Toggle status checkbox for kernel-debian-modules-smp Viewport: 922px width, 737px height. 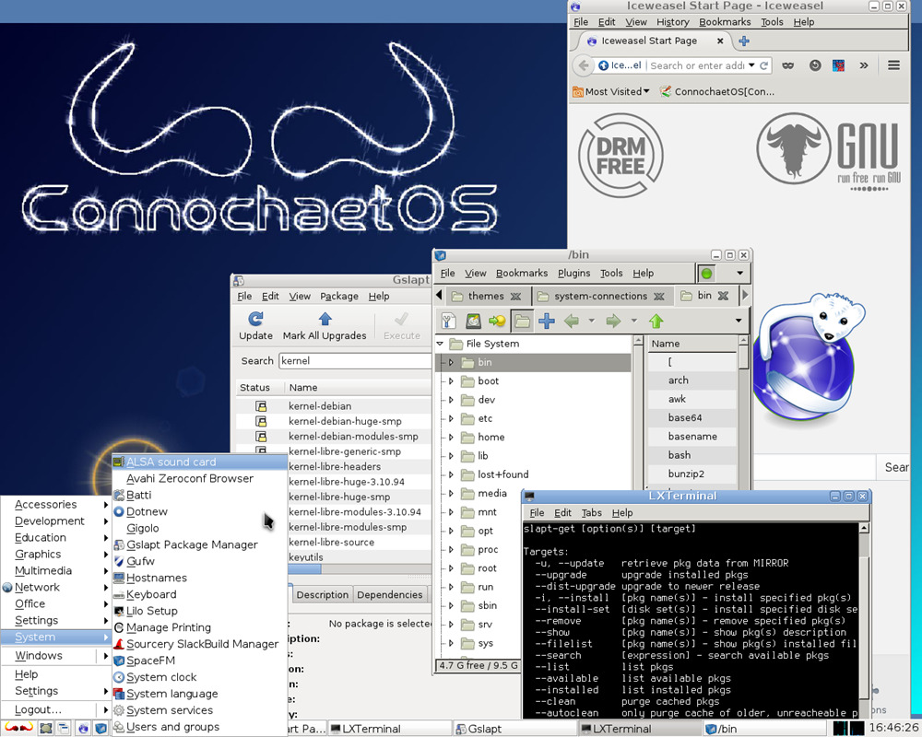coord(261,437)
